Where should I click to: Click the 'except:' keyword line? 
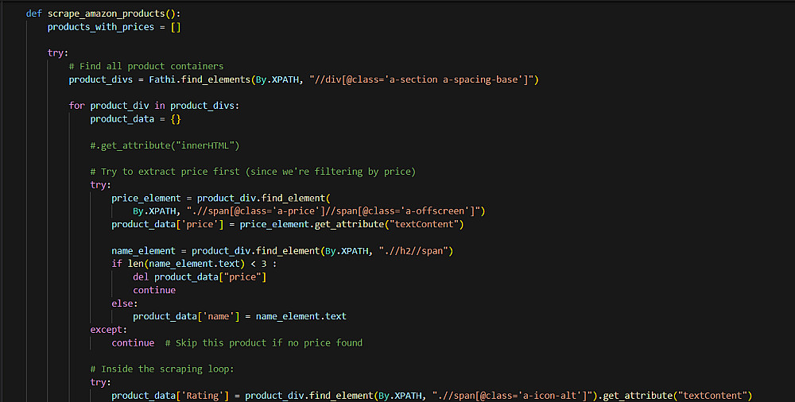coord(108,330)
